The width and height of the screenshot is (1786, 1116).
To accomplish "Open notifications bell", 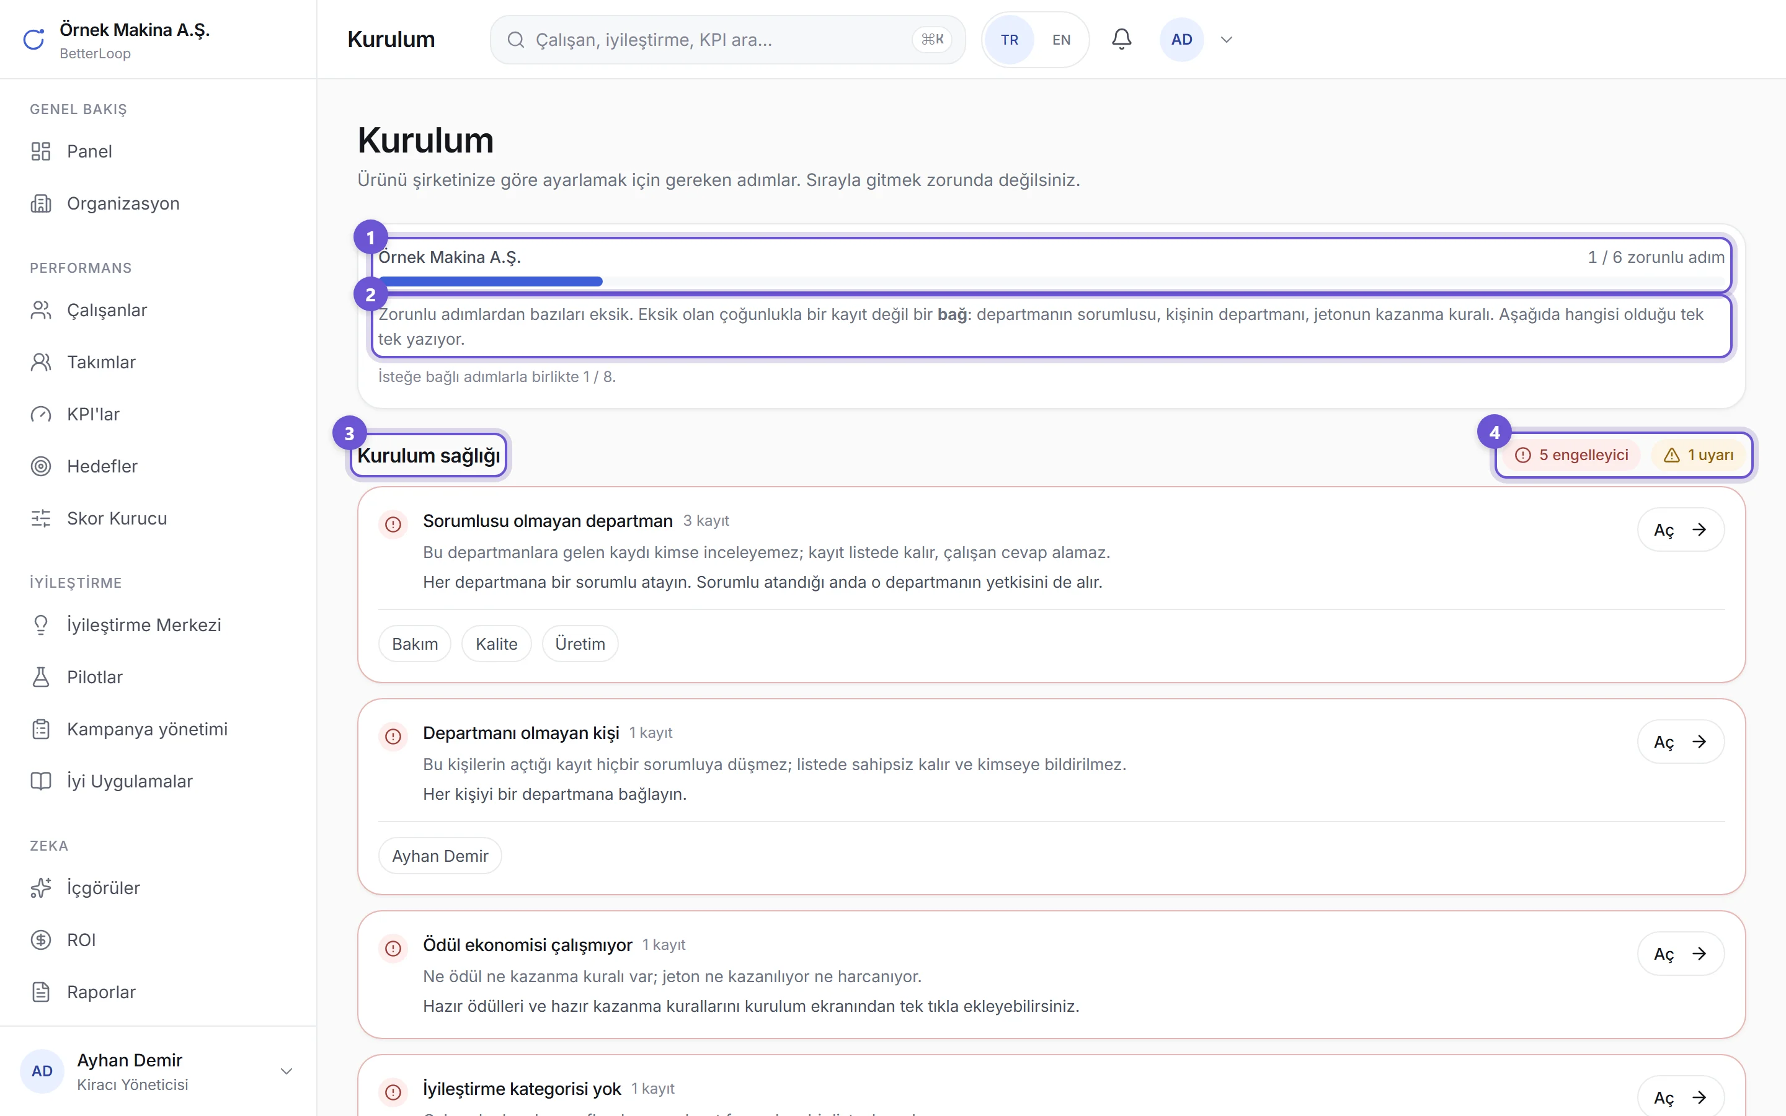I will pyautogui.click(x=1121, y=39).
